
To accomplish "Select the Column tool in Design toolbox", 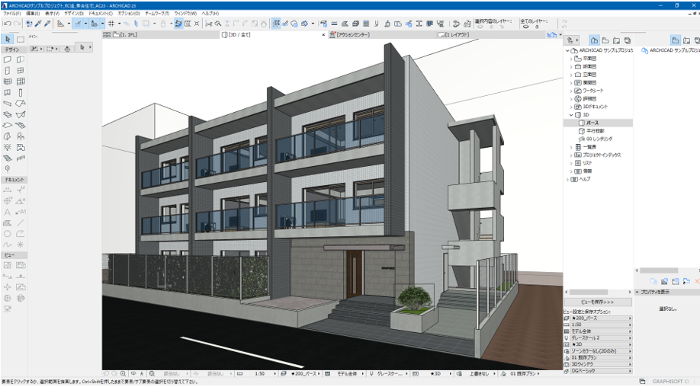I will point(21,93).
